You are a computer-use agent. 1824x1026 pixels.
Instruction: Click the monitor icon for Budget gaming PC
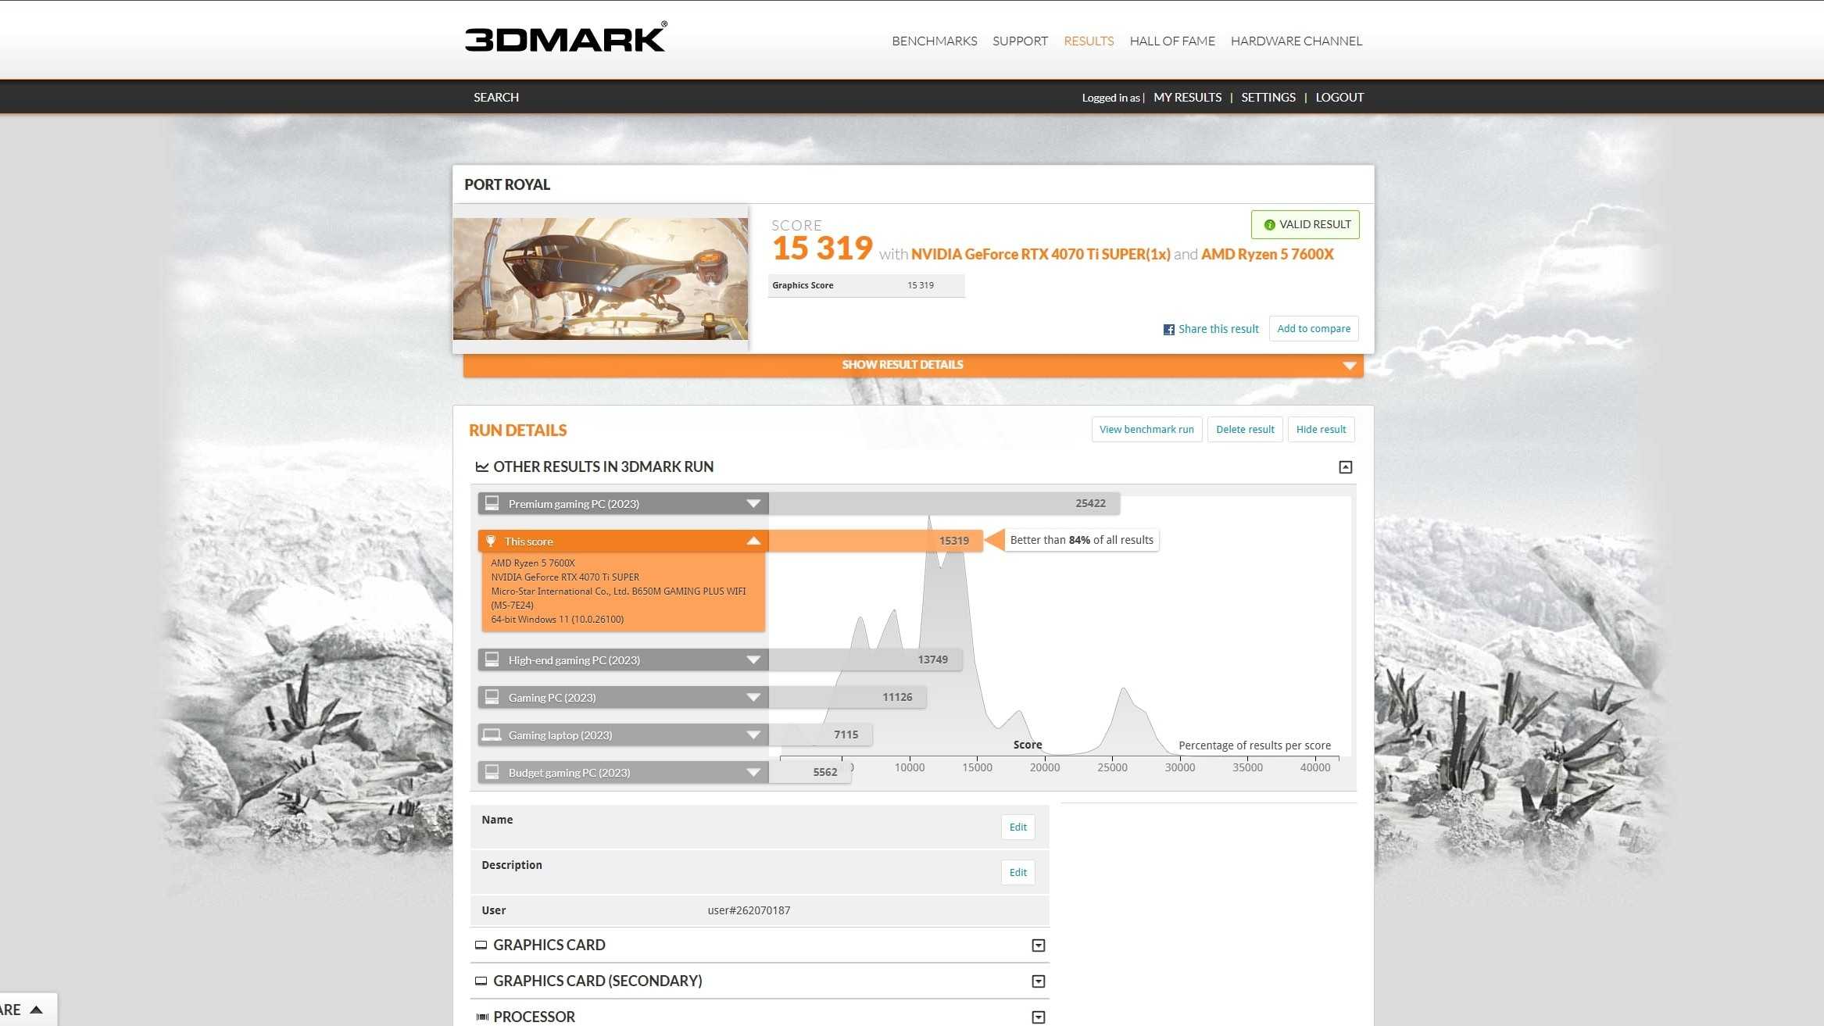492,772
